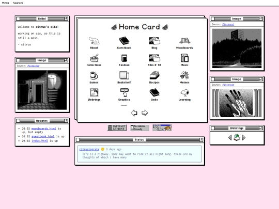
Task: Open the About icon on Home Card
Action: tap(94, 41)
